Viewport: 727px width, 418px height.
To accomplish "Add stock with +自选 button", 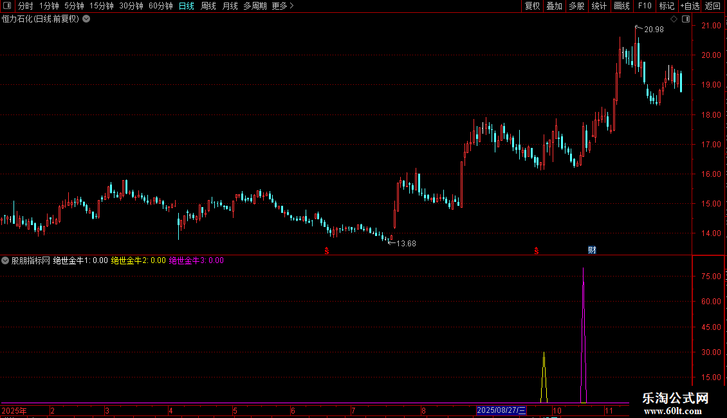I will point(690,6).
